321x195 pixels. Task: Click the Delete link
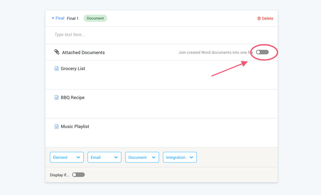pyautogui.click(x=268, y=18)
